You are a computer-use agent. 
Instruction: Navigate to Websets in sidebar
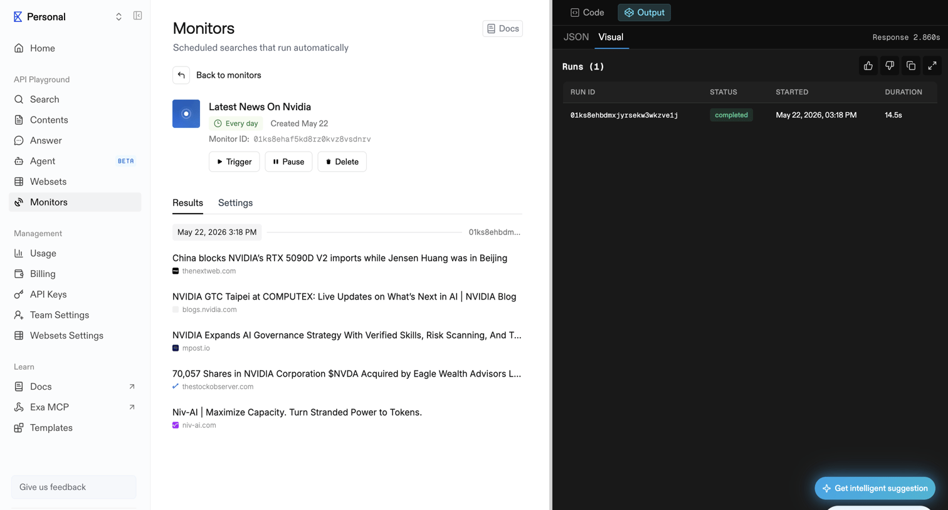coord(75,182)
